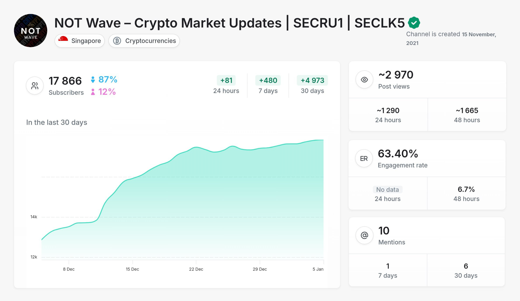Select the Singapore country tag

coord(79,41)
